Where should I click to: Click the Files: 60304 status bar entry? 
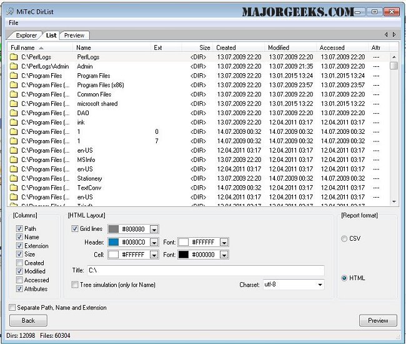click(x=55, y=335)
